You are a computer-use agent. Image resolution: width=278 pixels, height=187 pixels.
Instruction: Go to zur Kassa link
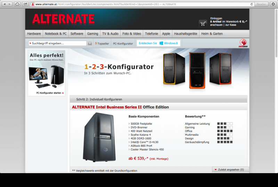tap(231, 25)
